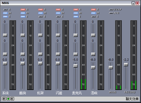This screenshot has width=141, height=103.
Task: Click the RECORD output level meter
Action: click(x=134, y=55)
